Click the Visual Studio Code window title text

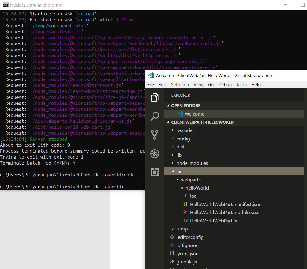[214, 76]
